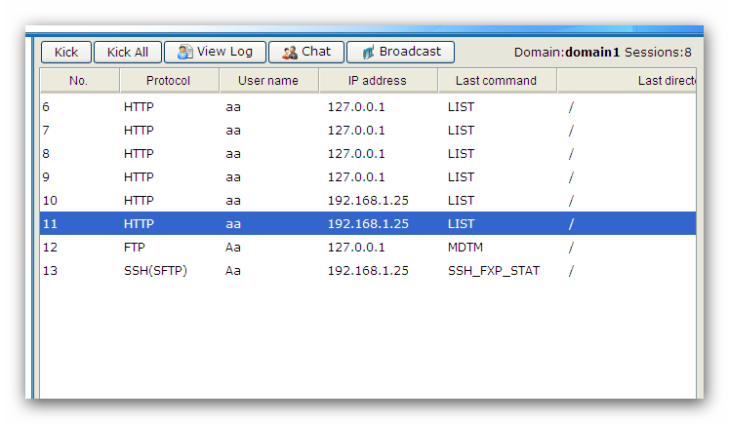
Task: Click the Chat people icon
Action: click(x=290, y=53)
